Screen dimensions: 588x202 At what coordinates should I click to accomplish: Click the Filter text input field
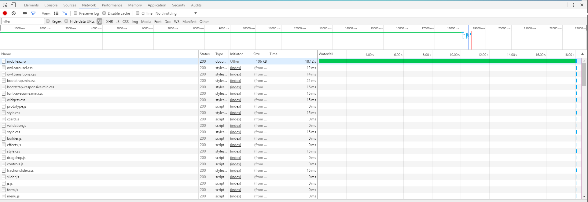coord(23,21)
